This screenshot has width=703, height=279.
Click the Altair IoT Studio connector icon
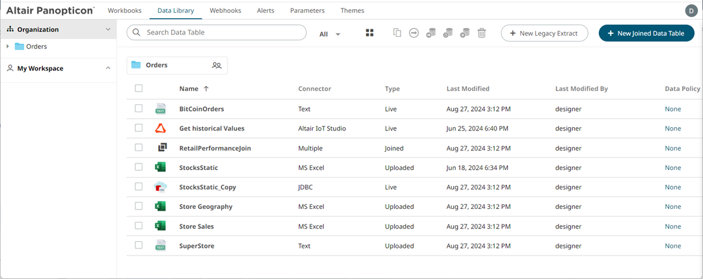pyautogui.click(x=161, y=128)
